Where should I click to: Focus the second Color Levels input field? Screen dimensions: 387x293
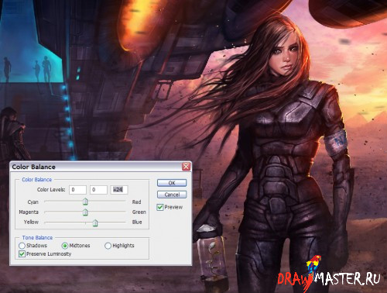98,190
